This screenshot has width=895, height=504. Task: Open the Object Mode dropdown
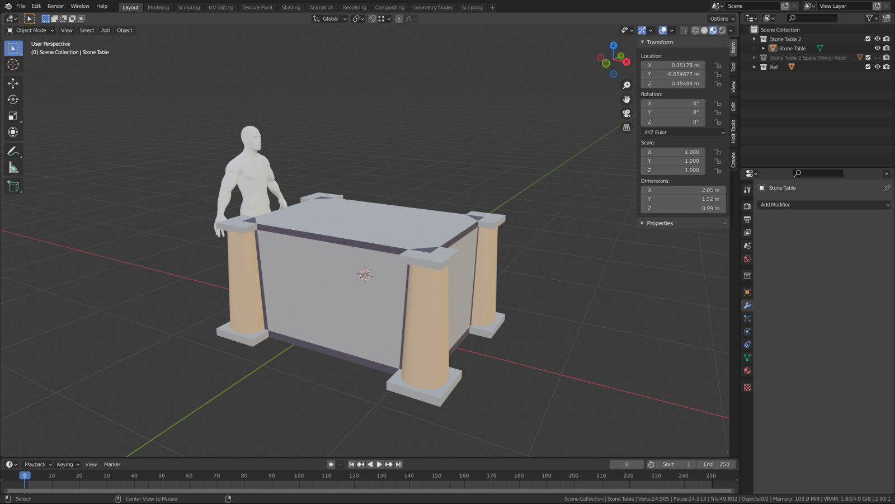point(30,30)
